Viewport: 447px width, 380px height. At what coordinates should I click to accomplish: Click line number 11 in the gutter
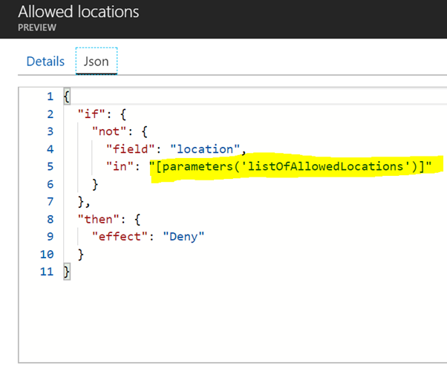47,272
